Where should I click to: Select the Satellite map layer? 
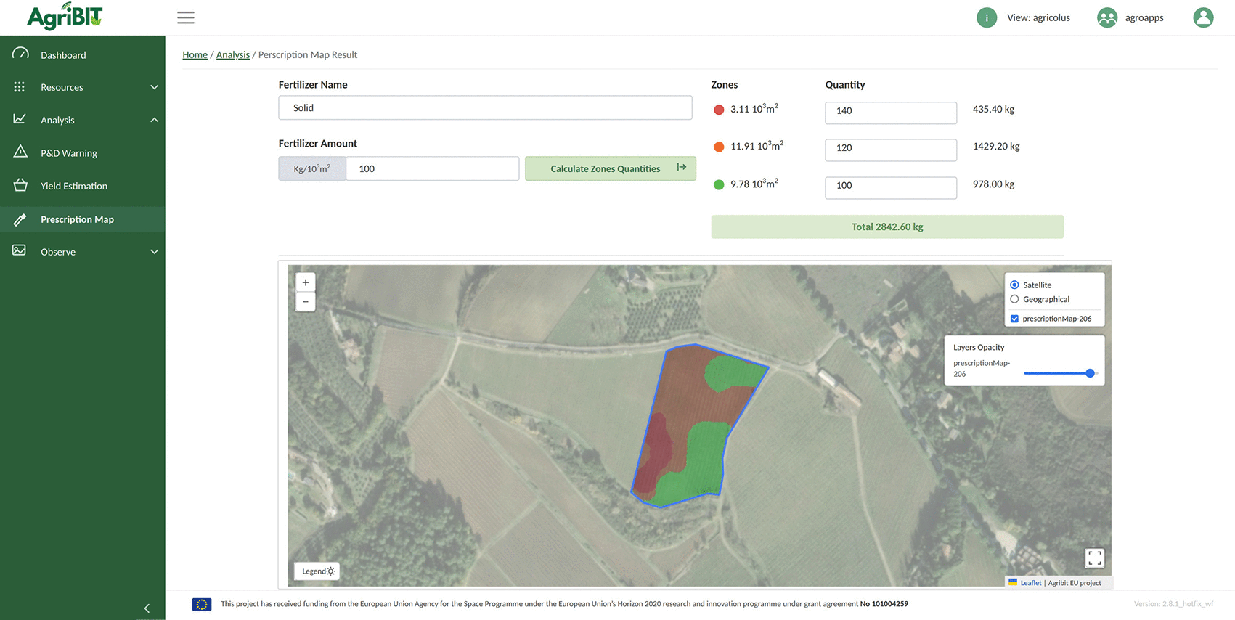(x=1014, y=285)
